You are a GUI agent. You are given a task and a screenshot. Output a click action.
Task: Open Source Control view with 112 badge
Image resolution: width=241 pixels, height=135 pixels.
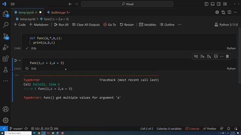tap(6, 36)
